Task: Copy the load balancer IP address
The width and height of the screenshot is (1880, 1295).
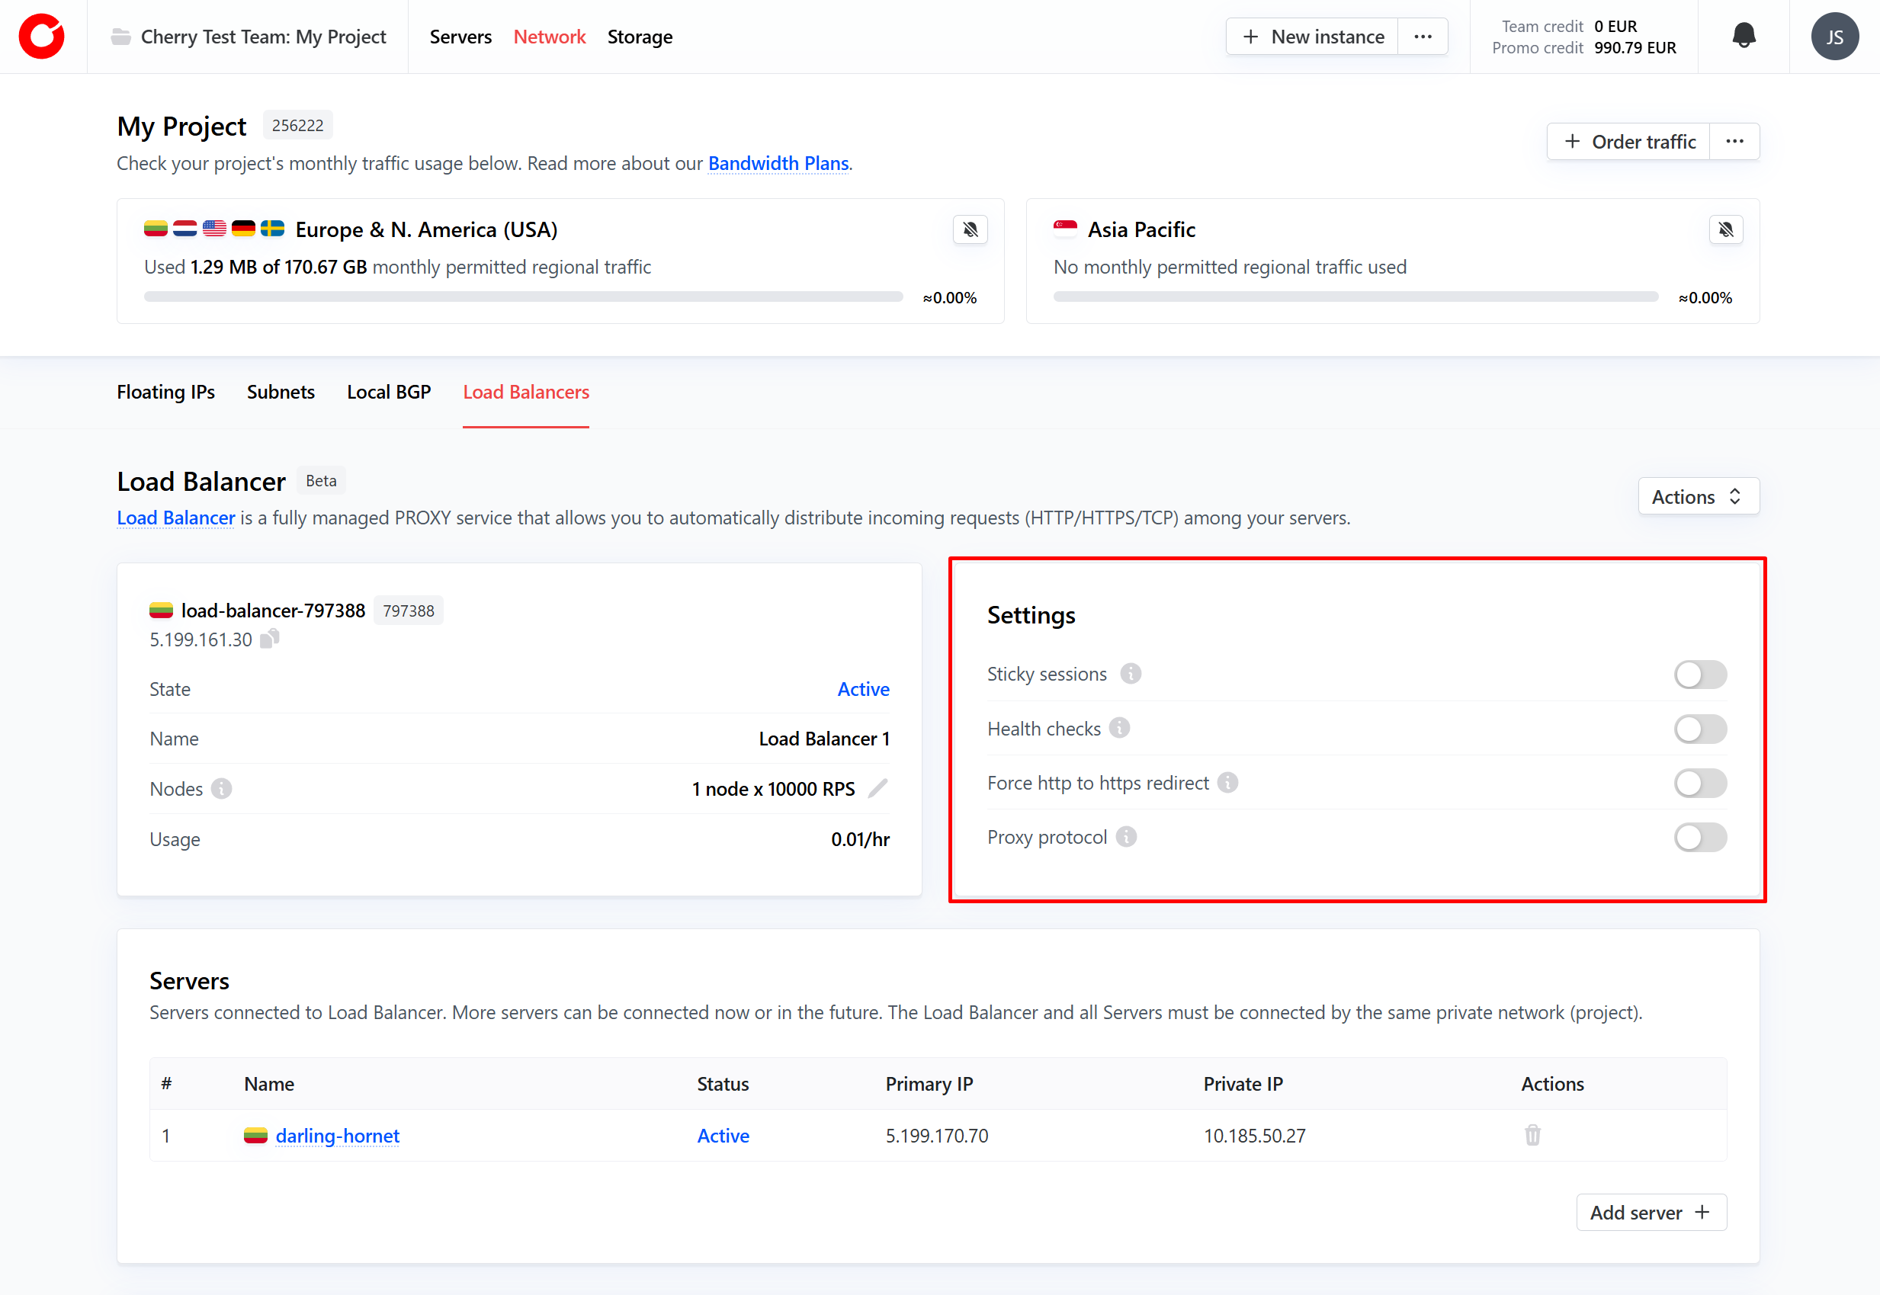Action: (269, 639)
